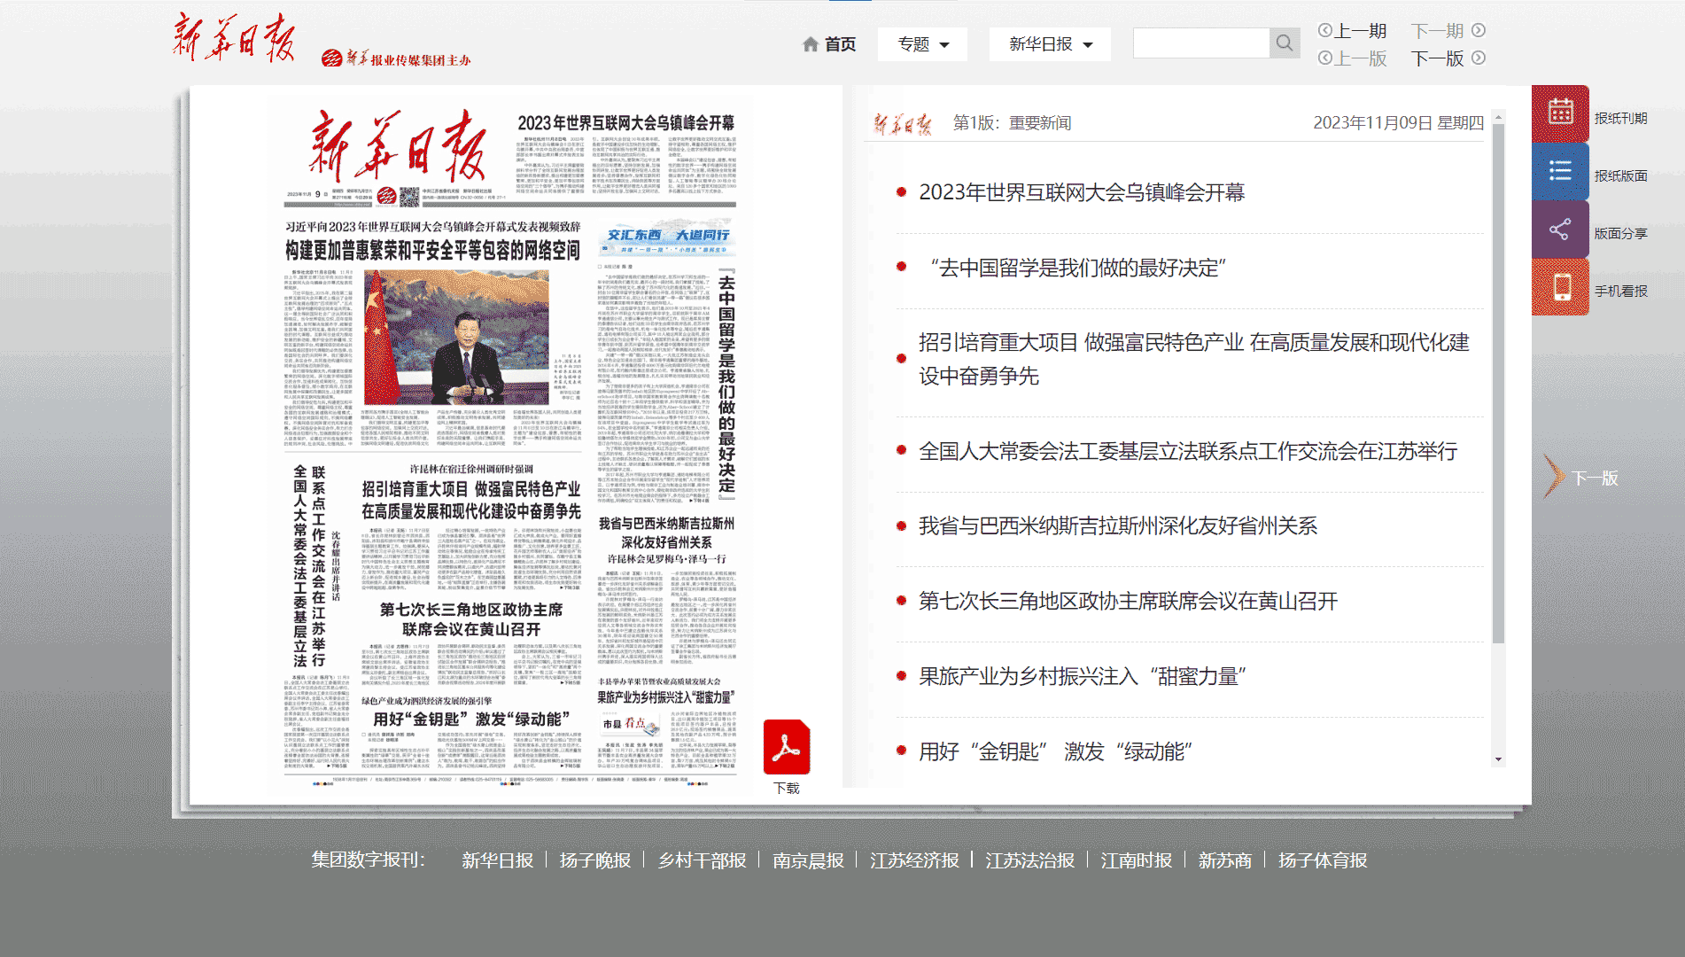Click the small 新华日报 logo in article panel

click(x=903, y=124)
